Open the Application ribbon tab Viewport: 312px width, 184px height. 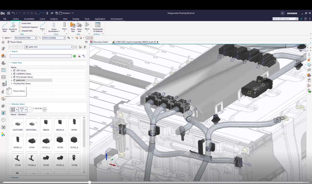click(100, 19)
